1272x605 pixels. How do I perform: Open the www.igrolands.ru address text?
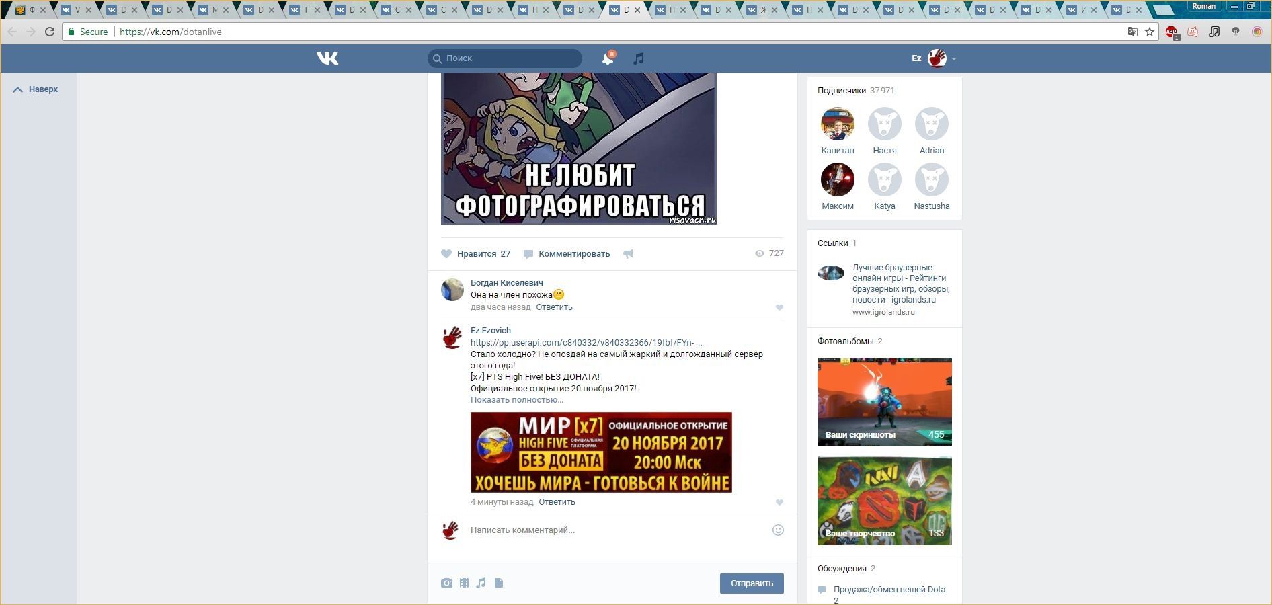click(x=883, y=312)
